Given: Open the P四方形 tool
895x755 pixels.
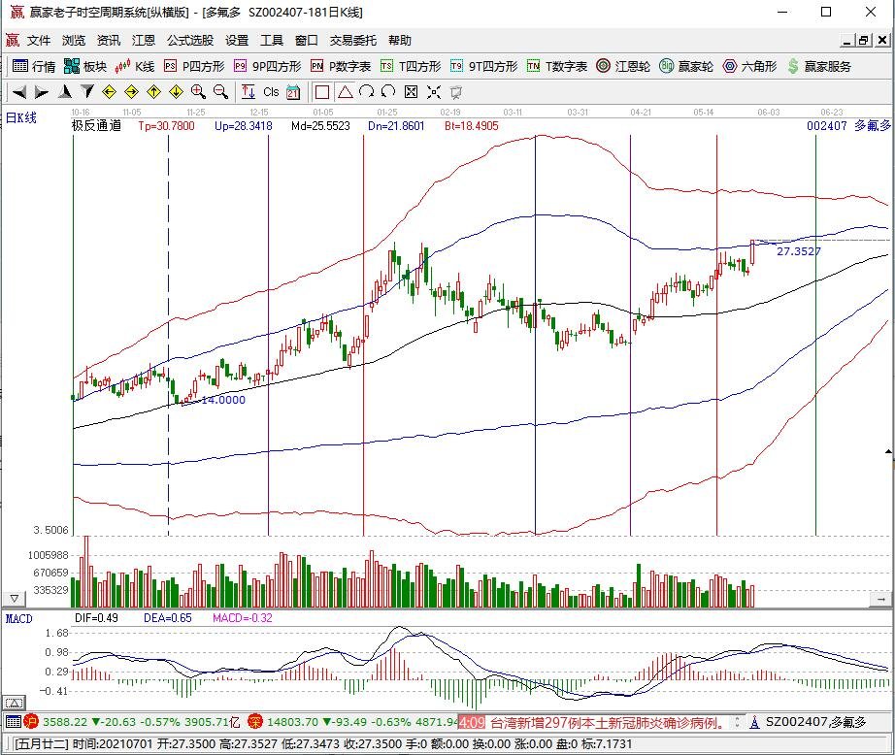Looking at the screenshot, I should click(x=194, y=66).
